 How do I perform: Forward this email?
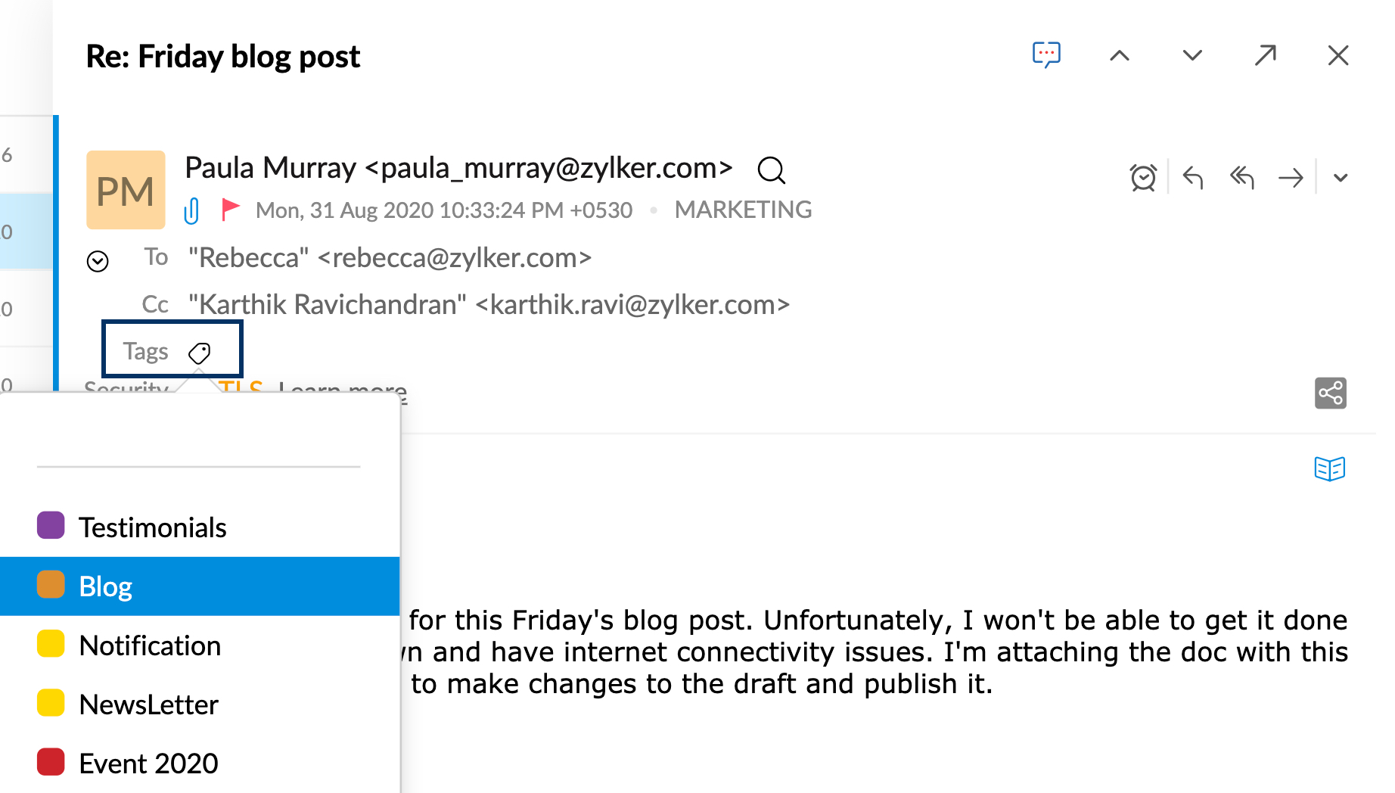coord(1291,178)
